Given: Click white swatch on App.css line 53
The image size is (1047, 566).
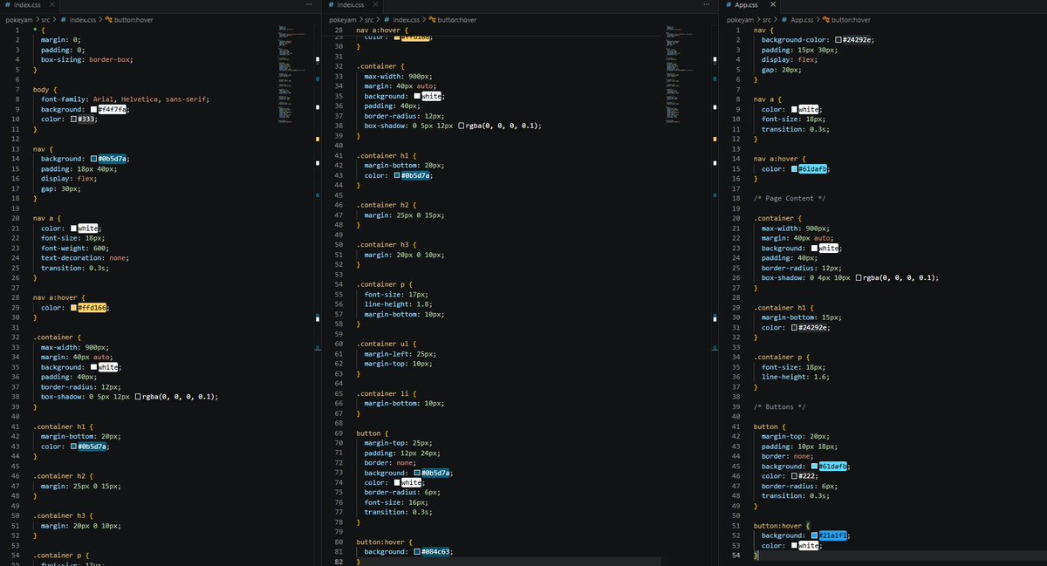Looking at the screenshot, I should (x=795, y=546).
